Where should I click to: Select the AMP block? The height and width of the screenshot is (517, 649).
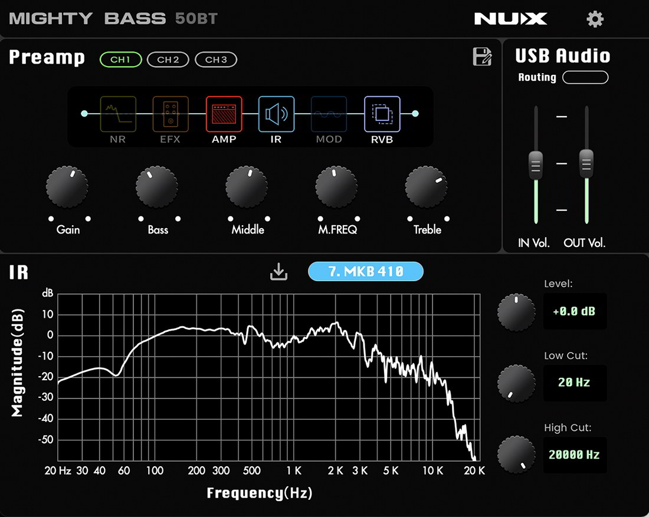224,114
